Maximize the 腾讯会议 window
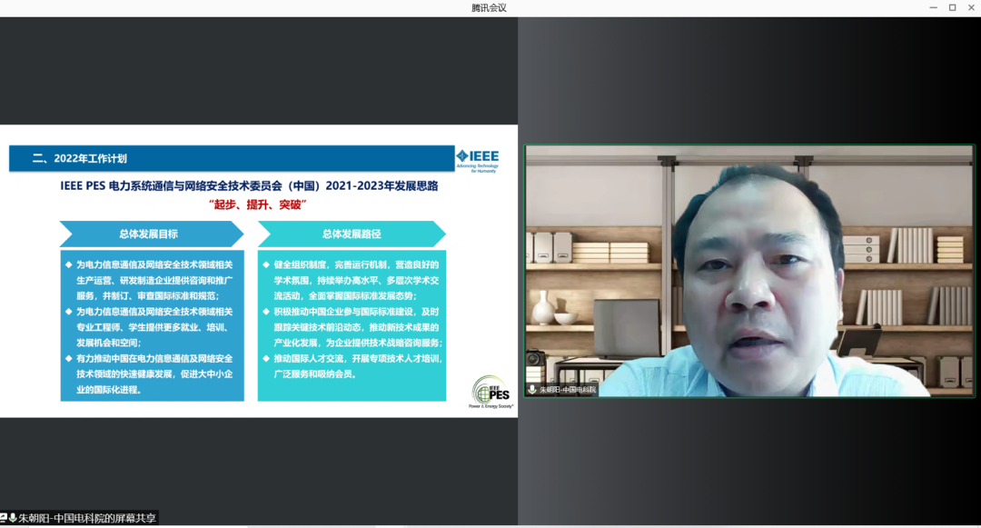Image resolution: width=981 pixels, height=528 pixels. click(952, 7)
